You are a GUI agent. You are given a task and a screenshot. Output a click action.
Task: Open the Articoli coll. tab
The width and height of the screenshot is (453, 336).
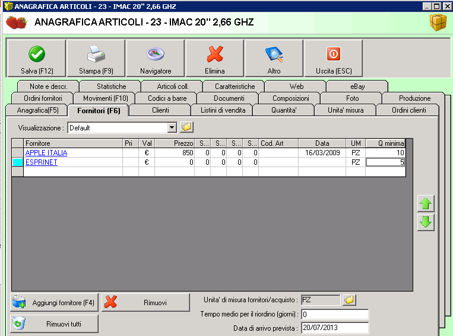173,87
